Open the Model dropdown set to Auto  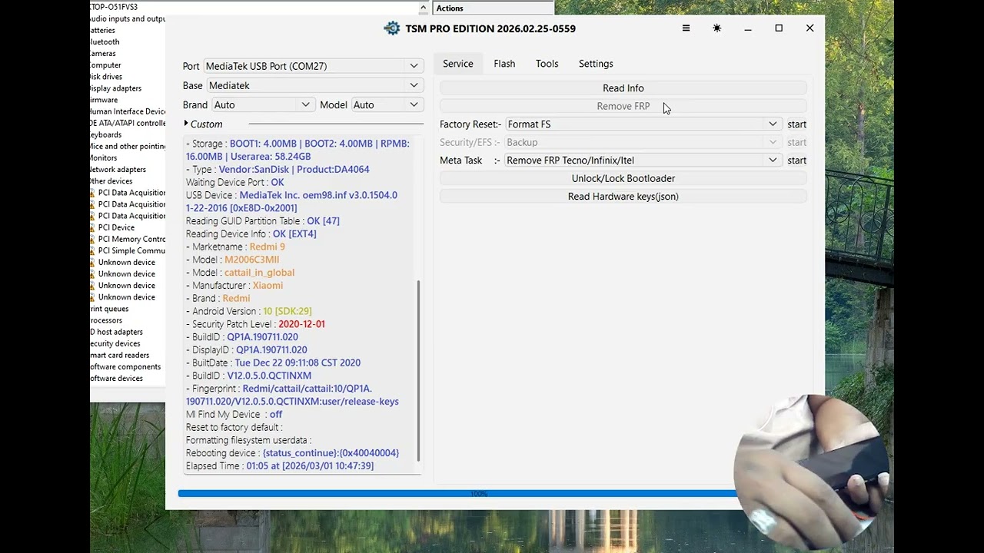pos(387,104)
